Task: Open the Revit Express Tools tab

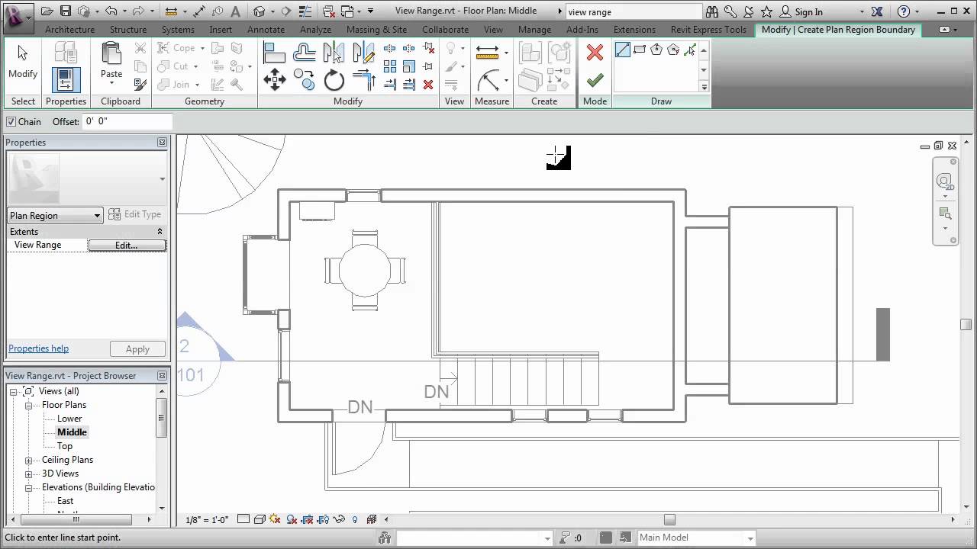Action: pyautogui.click(x=708, y=30)
